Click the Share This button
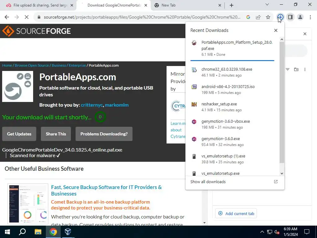The height and width of the screenshot is (238, 317). pyautogui.click(x=56, y=134)
